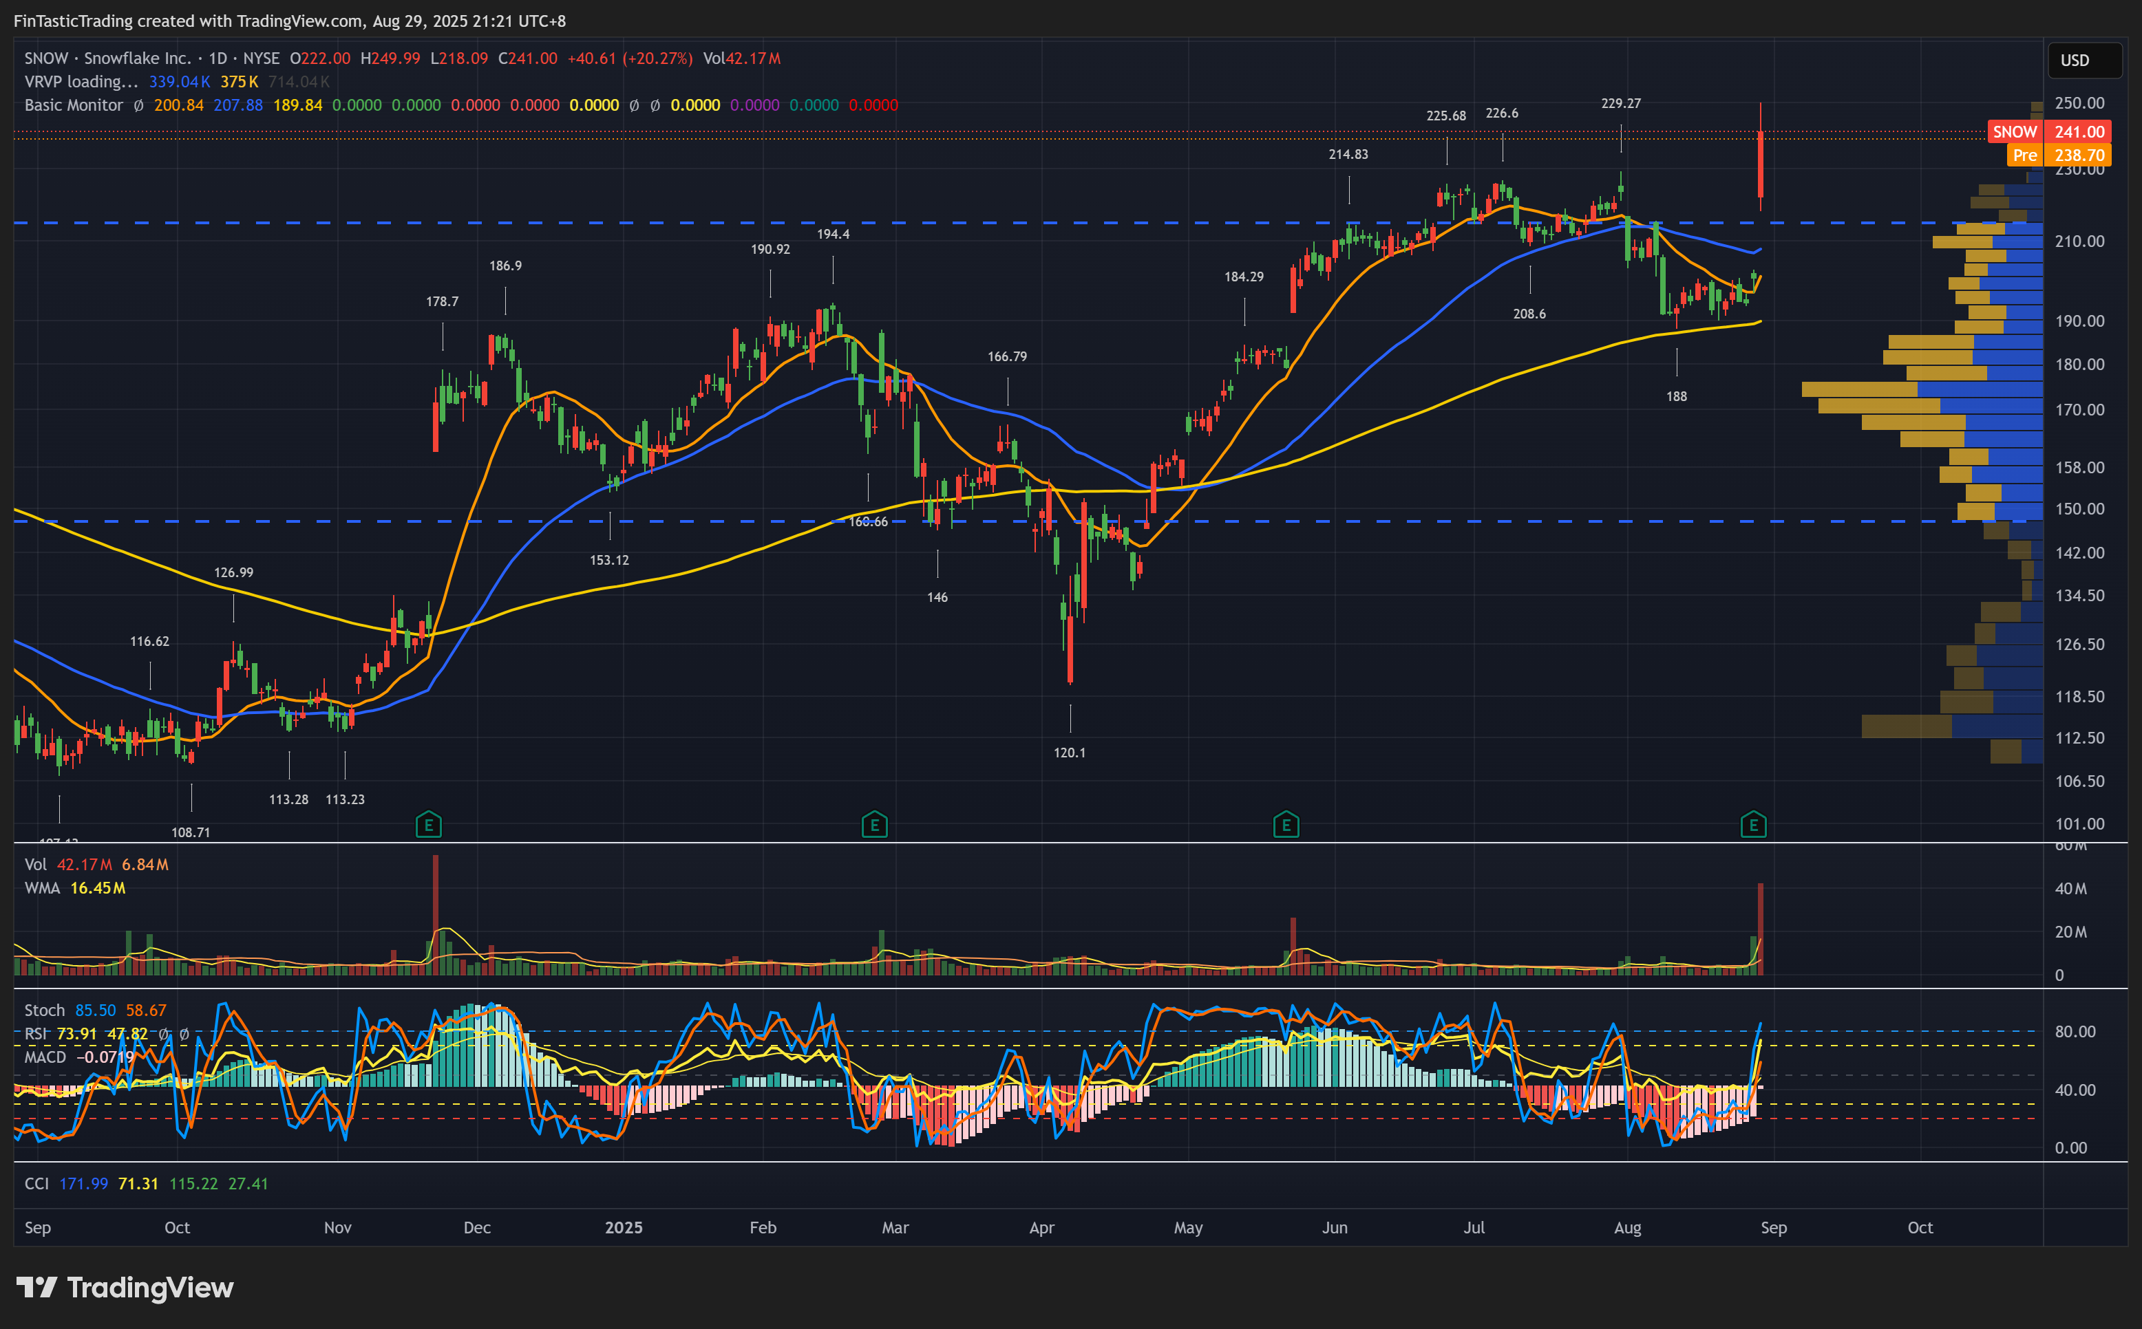Click the change +40.61 (+20.27%)
Image resolution: width=2142 pixels, height=1329 pixels.
[x=630, y=58]
